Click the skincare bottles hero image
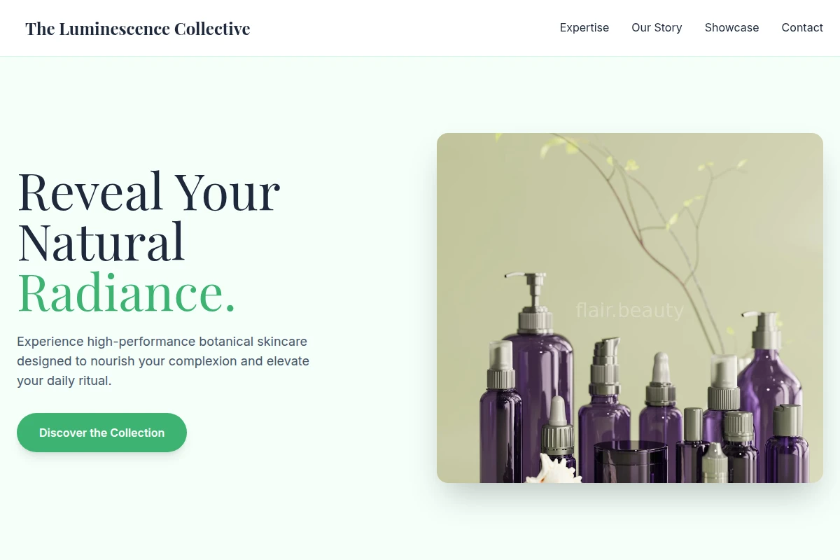 pos(630,308)
